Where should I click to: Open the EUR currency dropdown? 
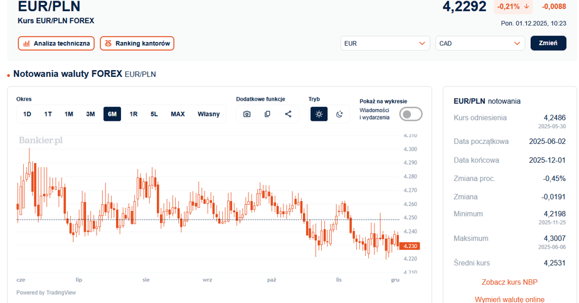coord(385,43)
